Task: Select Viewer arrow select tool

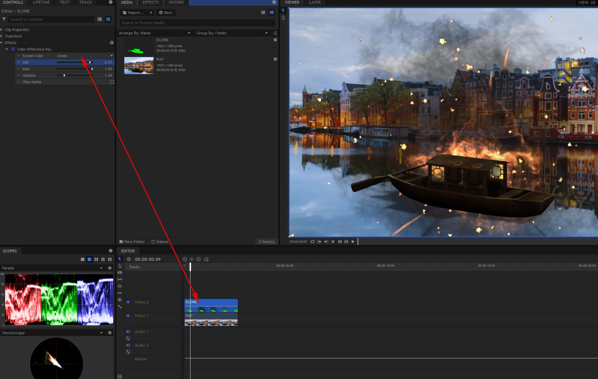Action: (283, 10)
